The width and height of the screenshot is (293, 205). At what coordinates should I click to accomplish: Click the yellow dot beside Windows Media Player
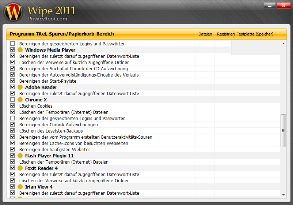point(20,50)
